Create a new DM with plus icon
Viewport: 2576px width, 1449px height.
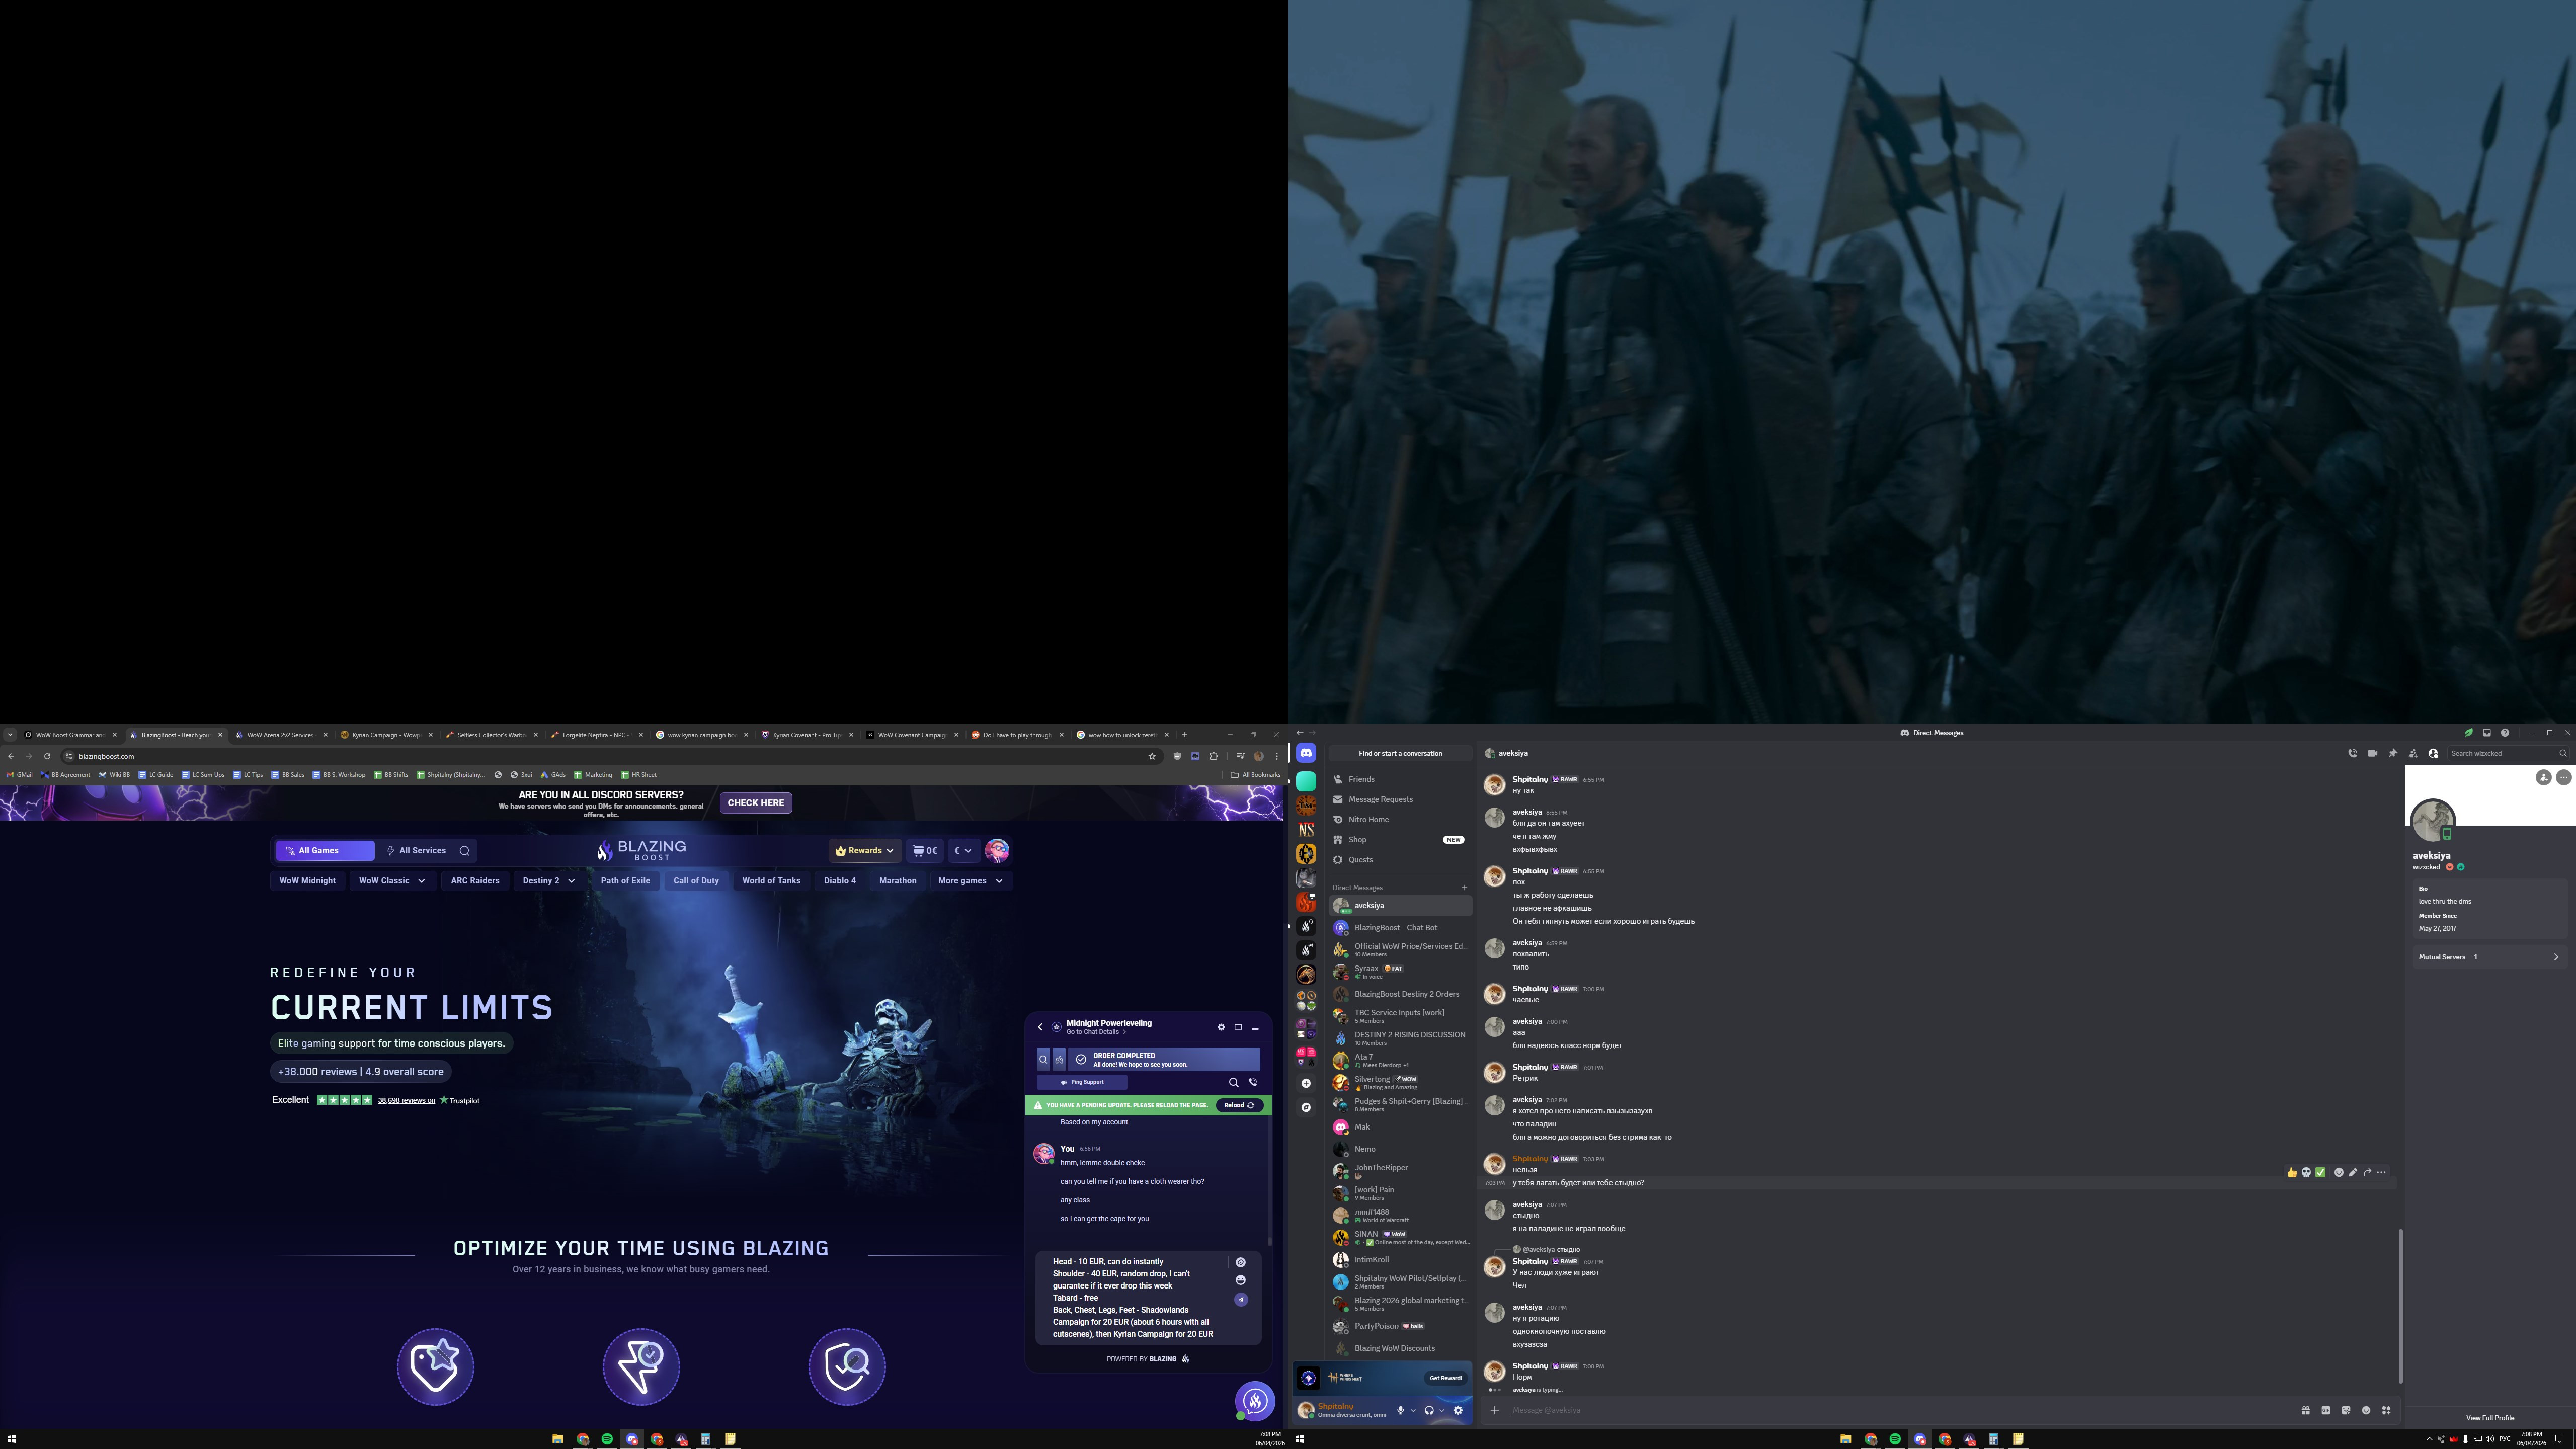pyautogui.click(x=1464, y=887)
